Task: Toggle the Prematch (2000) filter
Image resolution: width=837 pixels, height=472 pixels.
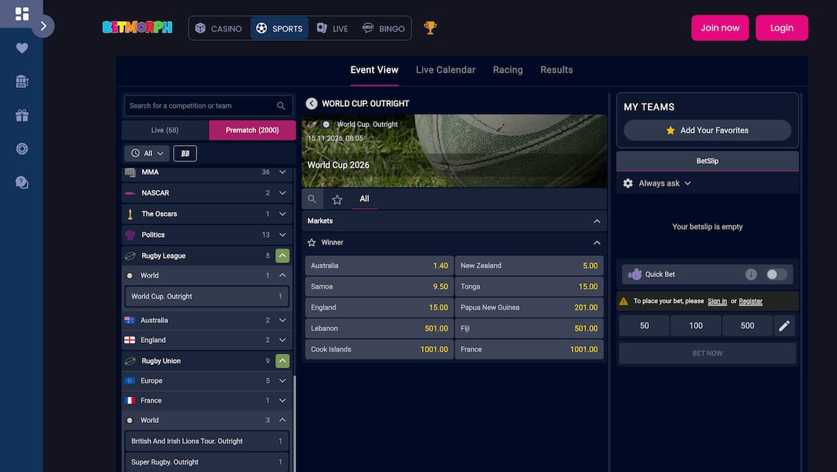Action: (x=252, y=130)
